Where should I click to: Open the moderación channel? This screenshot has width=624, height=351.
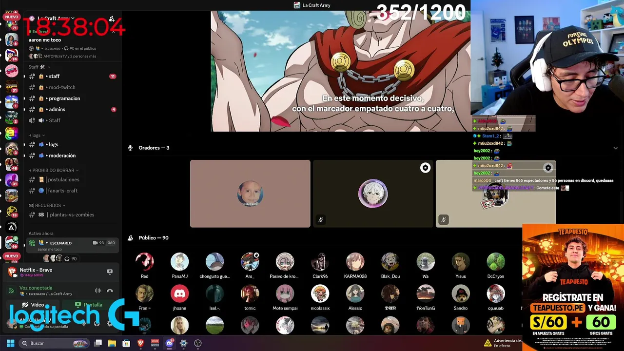click(72, 156)
